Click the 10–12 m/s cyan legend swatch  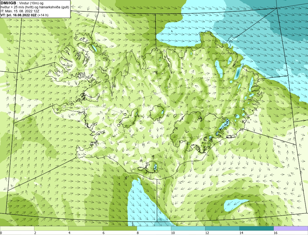(x=188, y=228)
